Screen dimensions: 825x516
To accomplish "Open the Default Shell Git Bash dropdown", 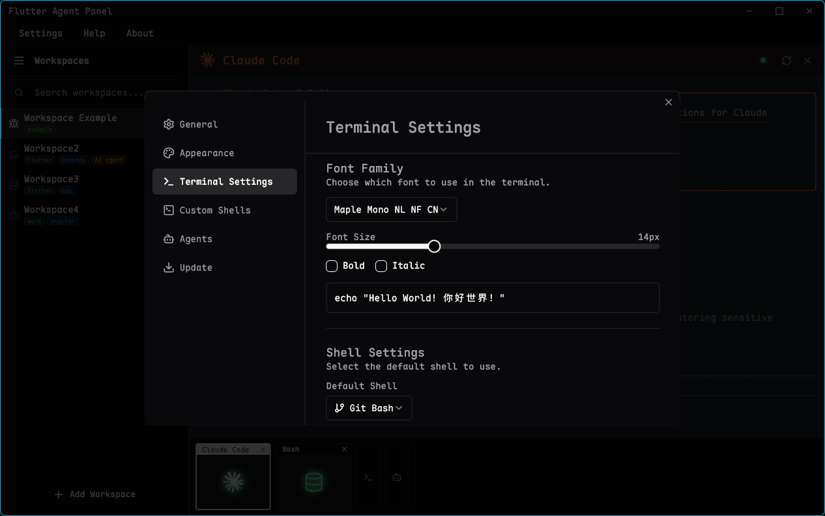I will [369, 408].
